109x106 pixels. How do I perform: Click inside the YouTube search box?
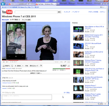(36, 12)
